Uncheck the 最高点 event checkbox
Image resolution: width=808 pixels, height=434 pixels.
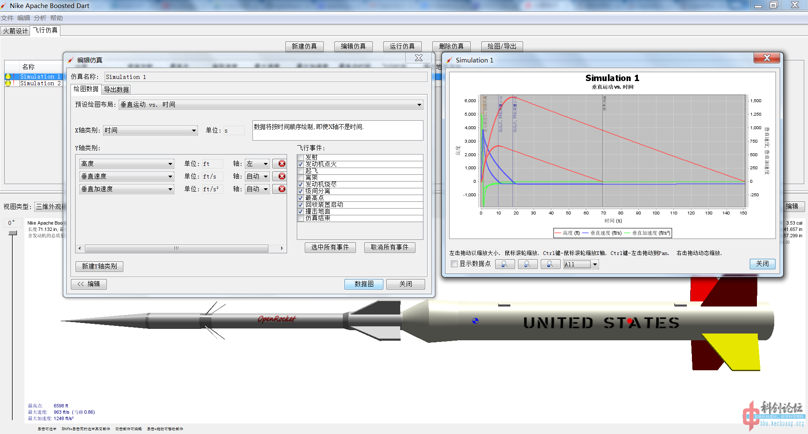click(x=301, y=198)
